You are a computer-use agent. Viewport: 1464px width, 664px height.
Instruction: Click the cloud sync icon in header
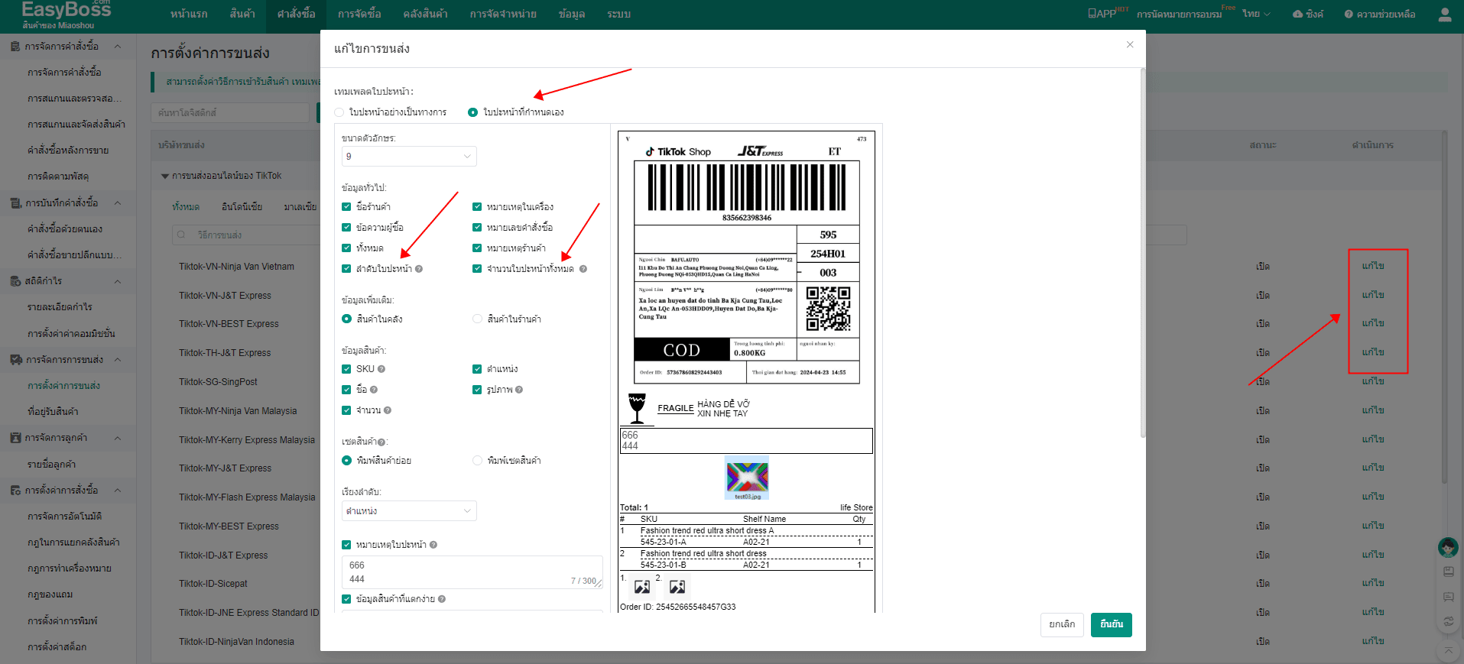pos(1297,15)
